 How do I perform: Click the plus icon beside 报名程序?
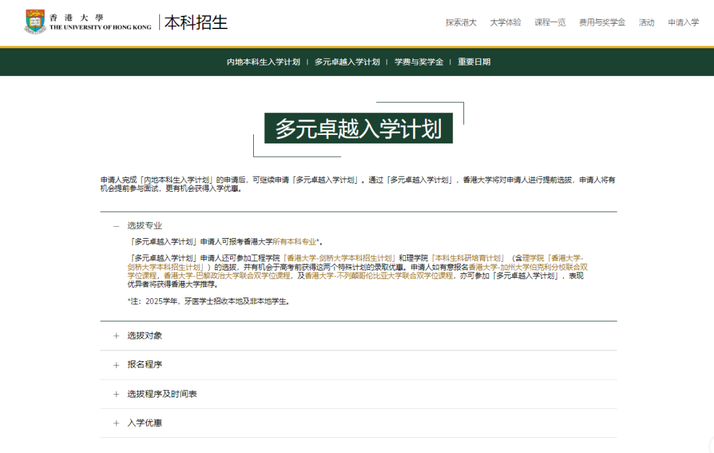116,365
